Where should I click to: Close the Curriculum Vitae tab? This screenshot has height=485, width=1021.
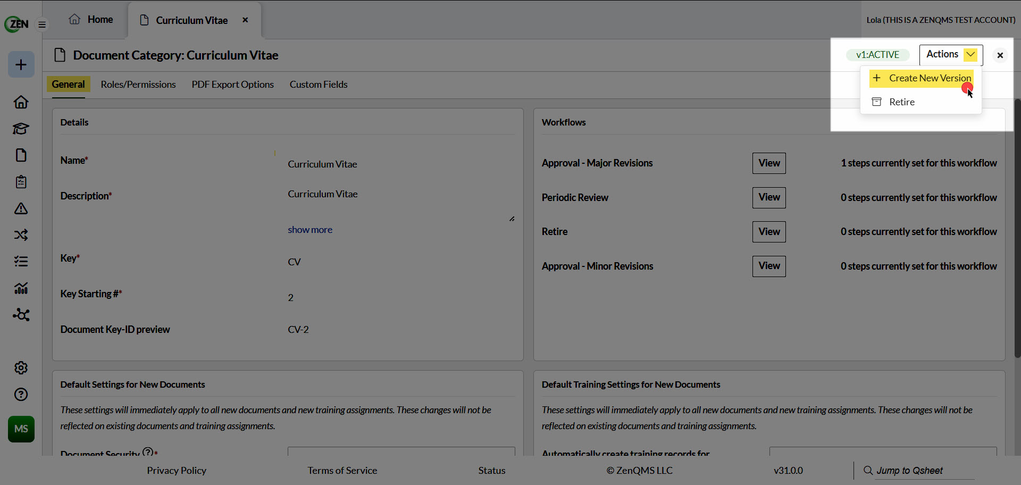(245, 20)
